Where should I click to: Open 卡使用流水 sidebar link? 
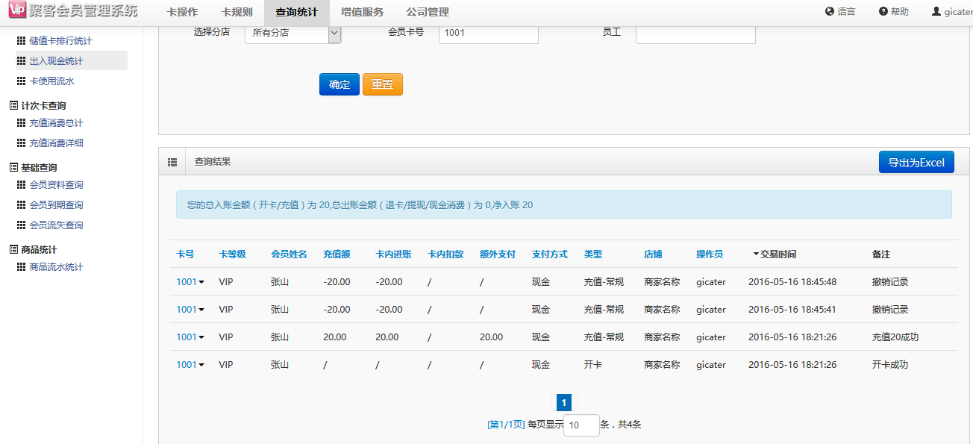coord(51,81)
